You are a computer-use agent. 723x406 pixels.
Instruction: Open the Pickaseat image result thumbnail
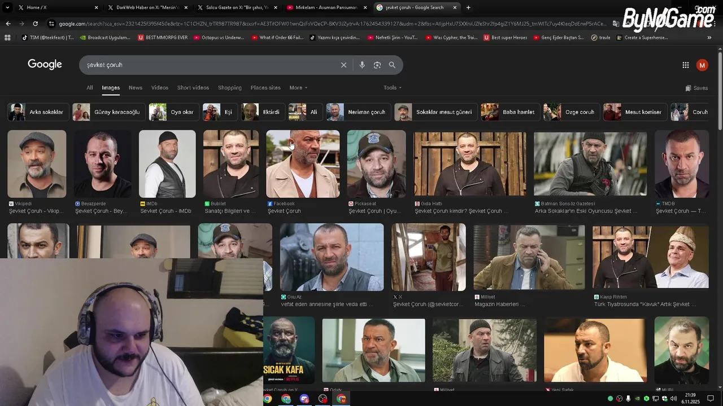[x=376, y=164]
